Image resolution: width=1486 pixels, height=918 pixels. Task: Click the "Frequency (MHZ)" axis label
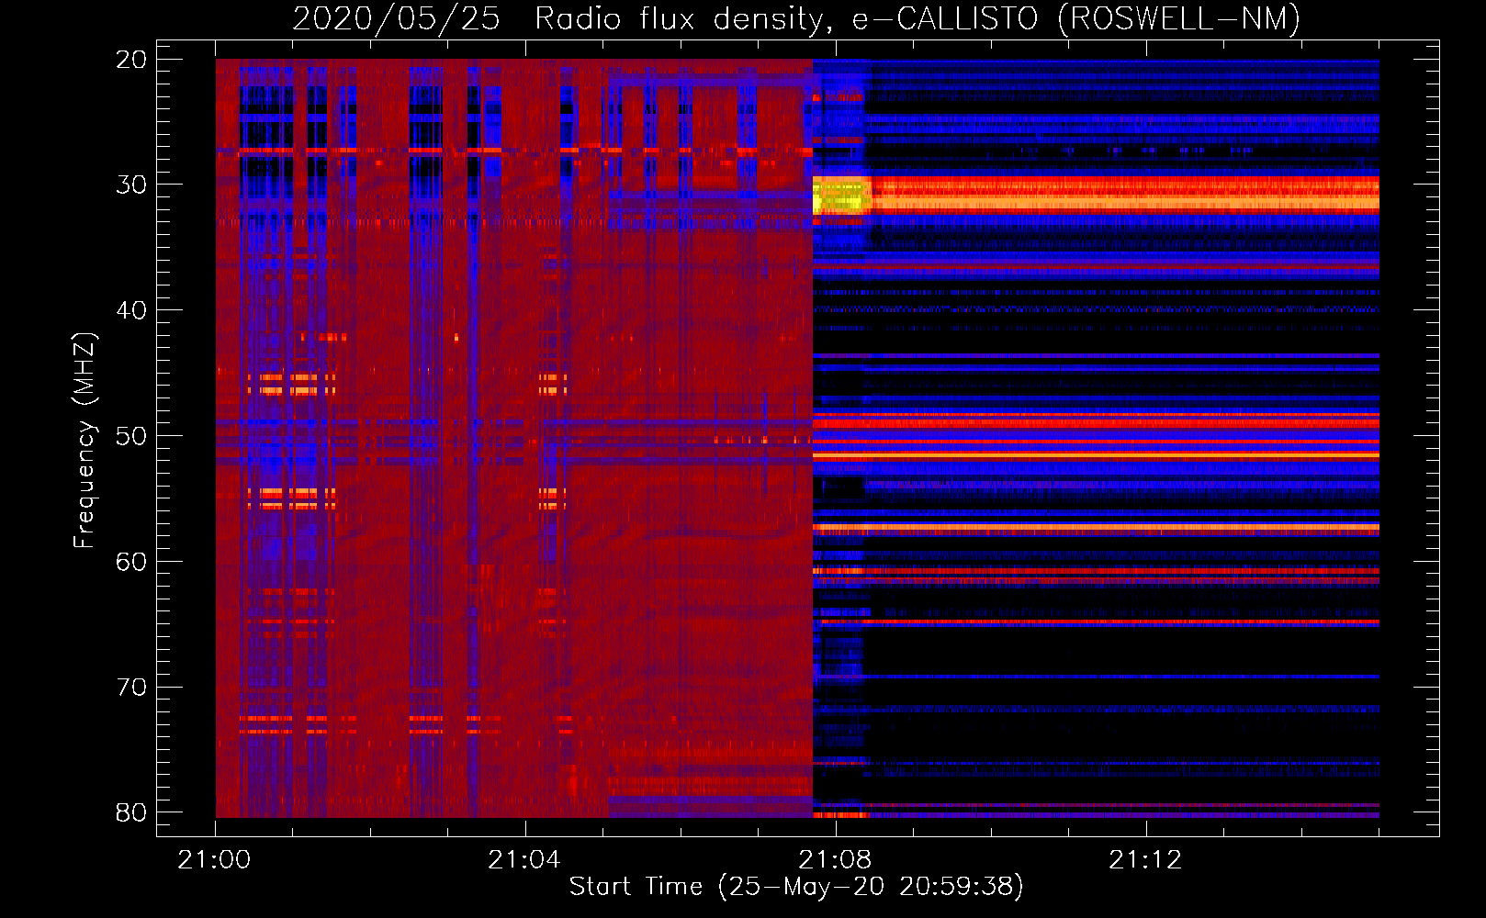tap(84, 441)
